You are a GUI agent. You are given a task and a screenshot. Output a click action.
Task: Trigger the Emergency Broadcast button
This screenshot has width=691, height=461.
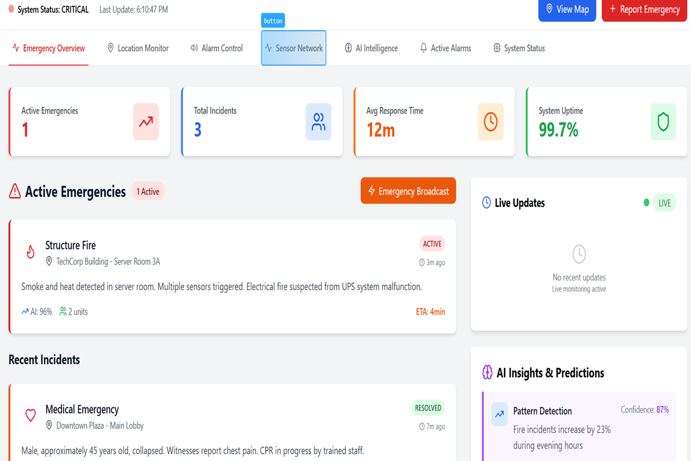coord(408,191)
